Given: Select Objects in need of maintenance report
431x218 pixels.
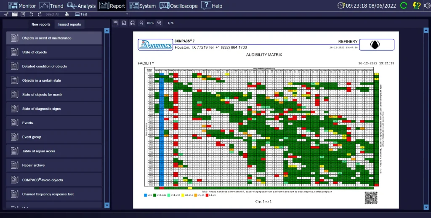Looking at the screenshot, I should [x=54, y=38].
